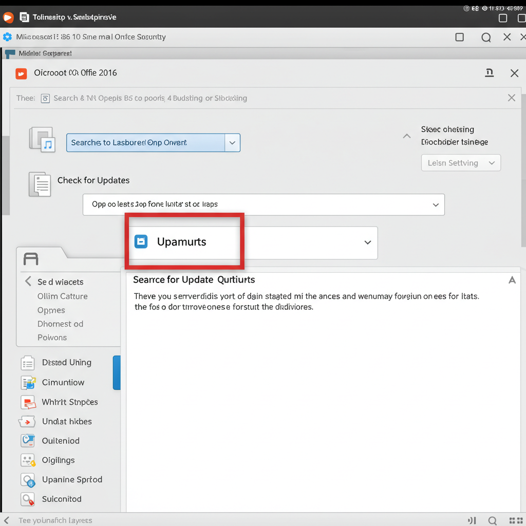The image size is (526, 526).
Task: Click the Undat hicbes arrow icon
Action: click(x=27, y=422)
